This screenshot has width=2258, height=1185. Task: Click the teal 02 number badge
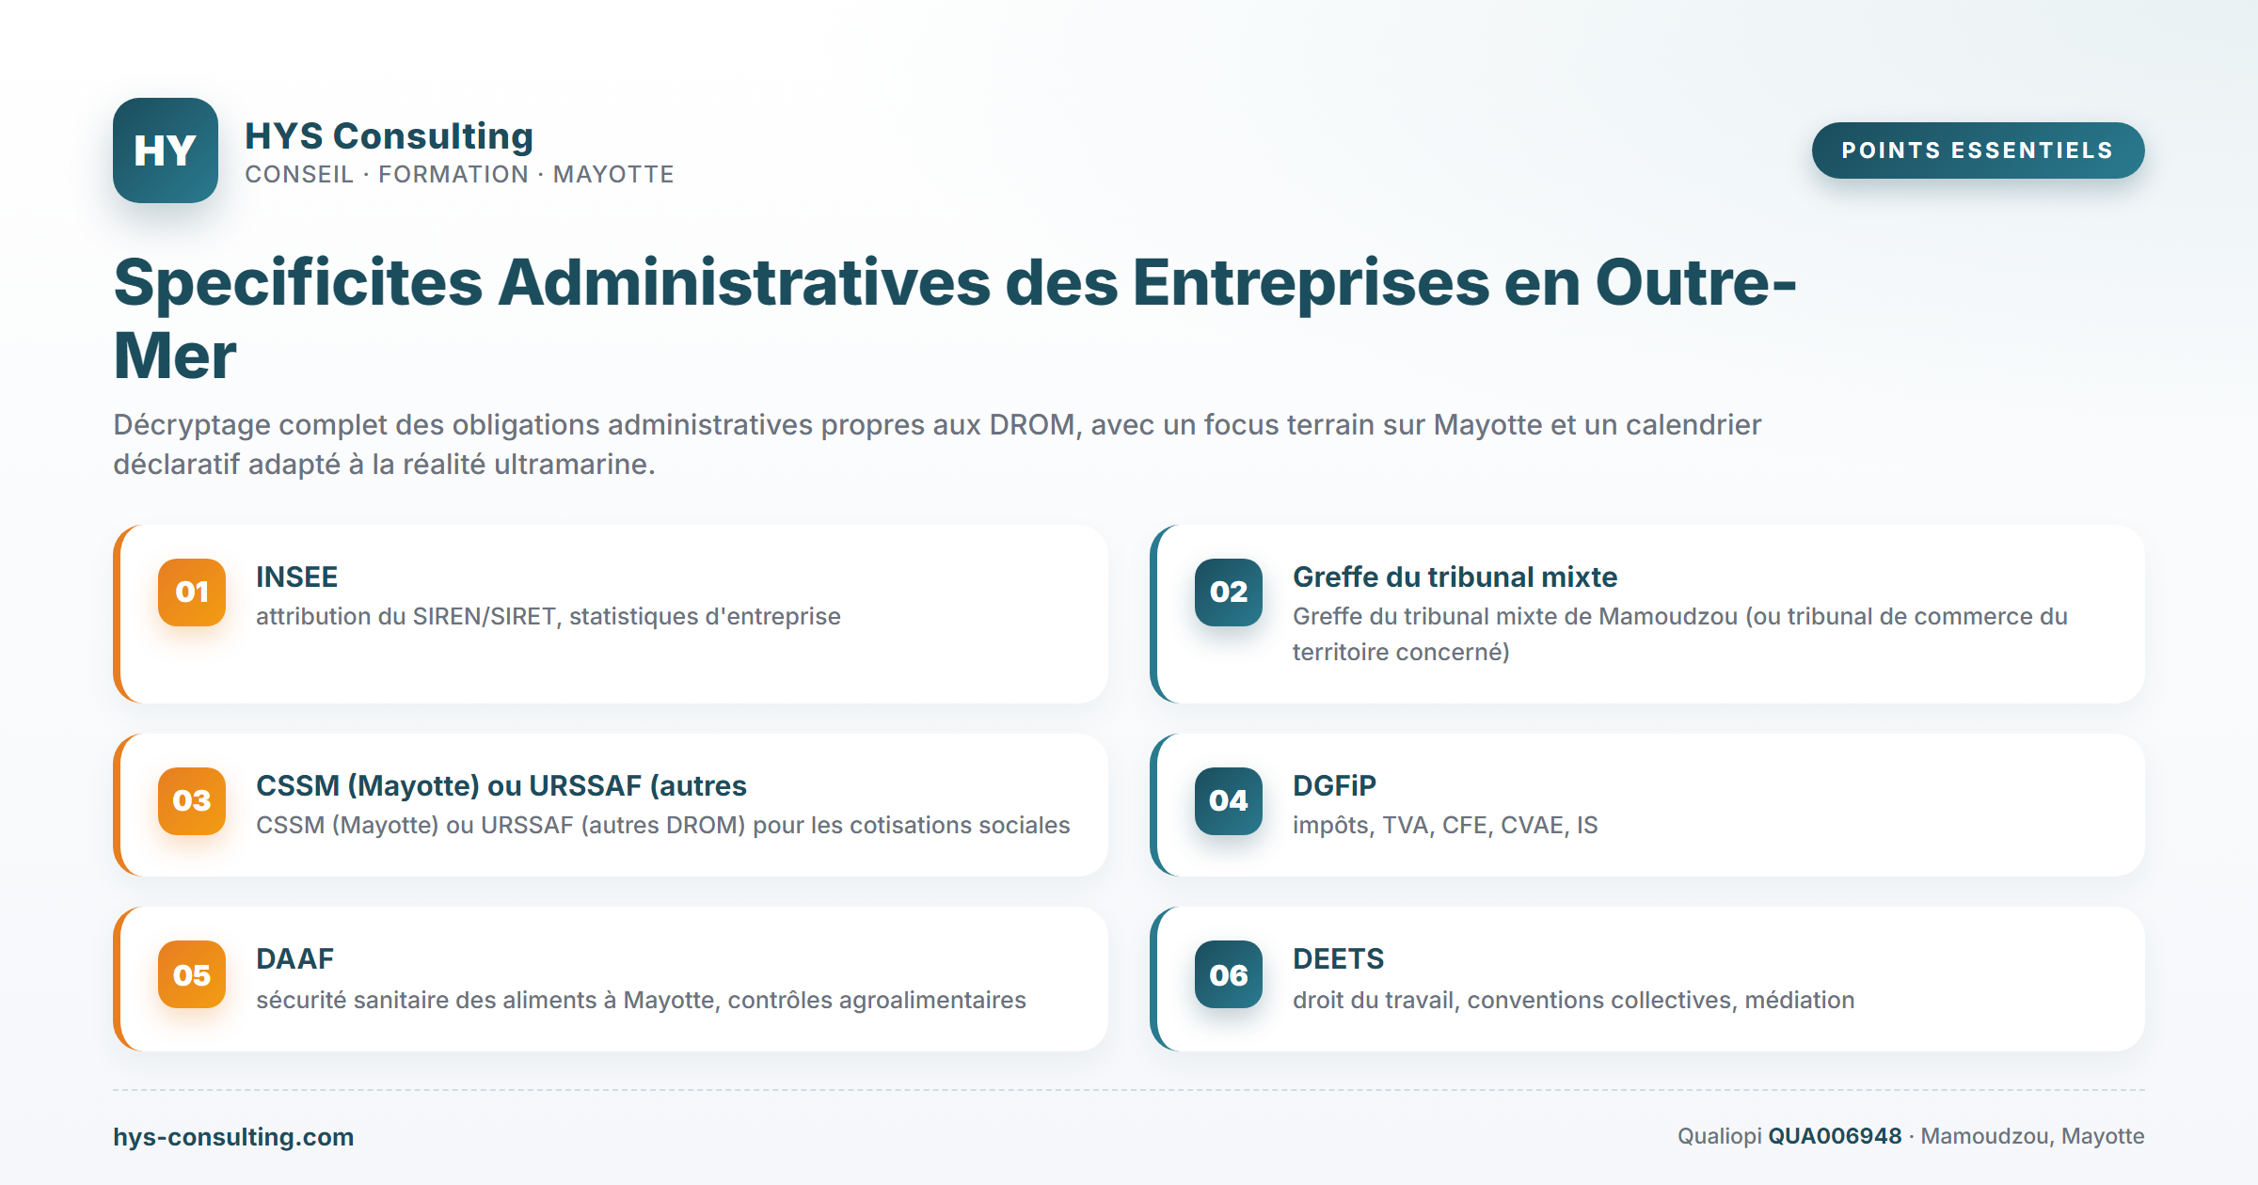(x=1229, y=592)
